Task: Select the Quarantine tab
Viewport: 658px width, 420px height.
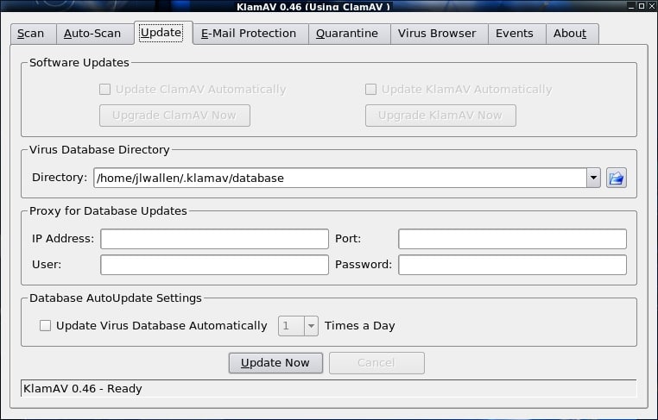Action: coord(346,34)
